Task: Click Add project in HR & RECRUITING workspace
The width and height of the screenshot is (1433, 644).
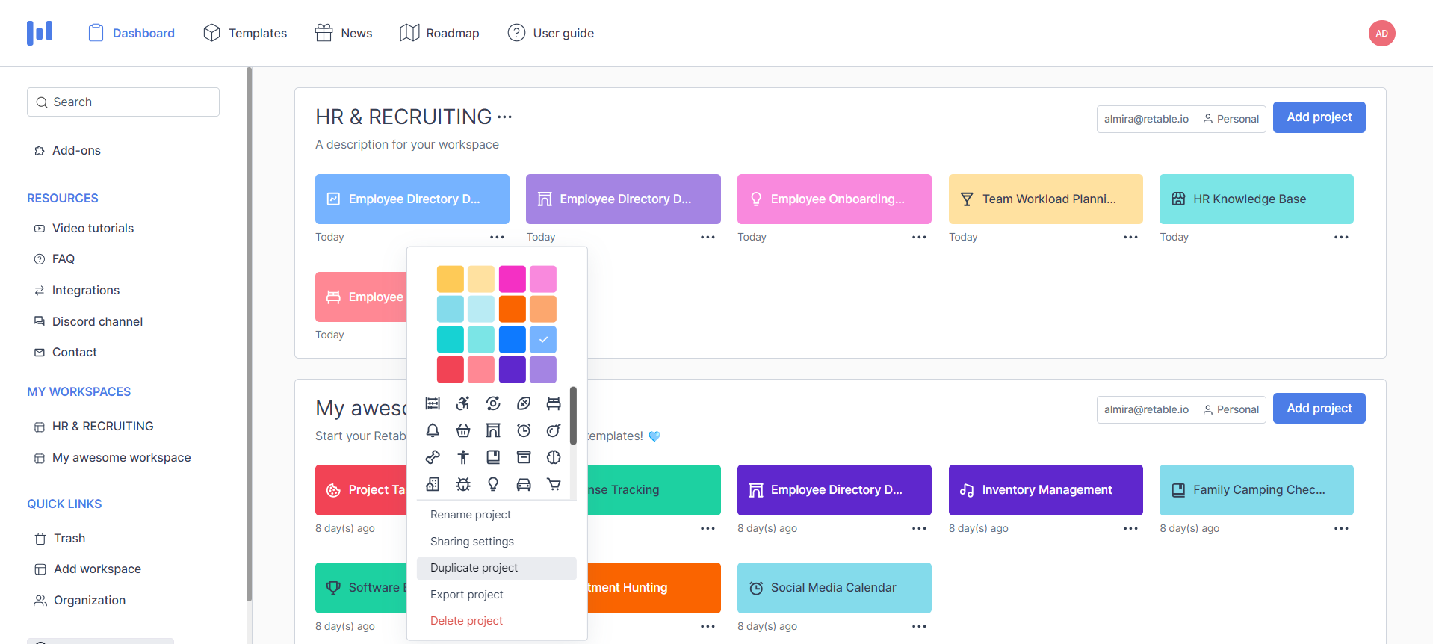Action: (x=1319, y=117)
